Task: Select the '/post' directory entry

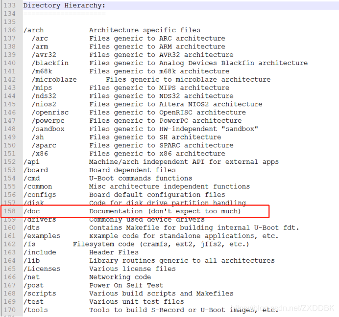Action: click(x=33, y=285)
